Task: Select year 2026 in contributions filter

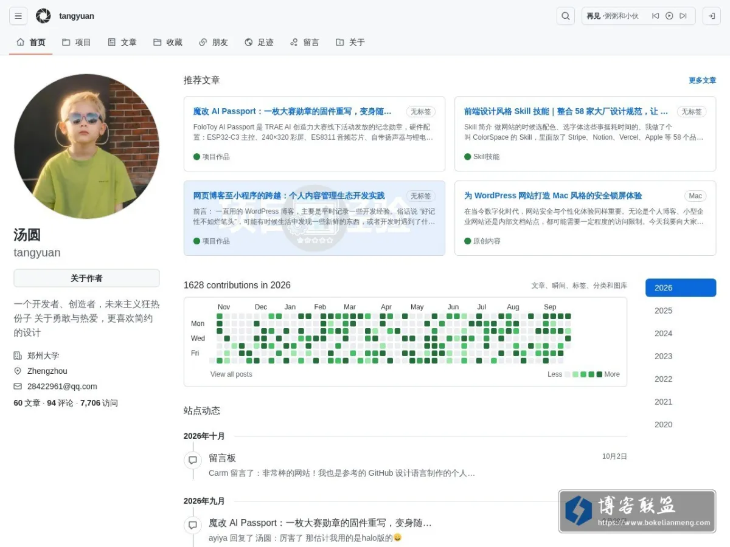Action: pos(681,288)
